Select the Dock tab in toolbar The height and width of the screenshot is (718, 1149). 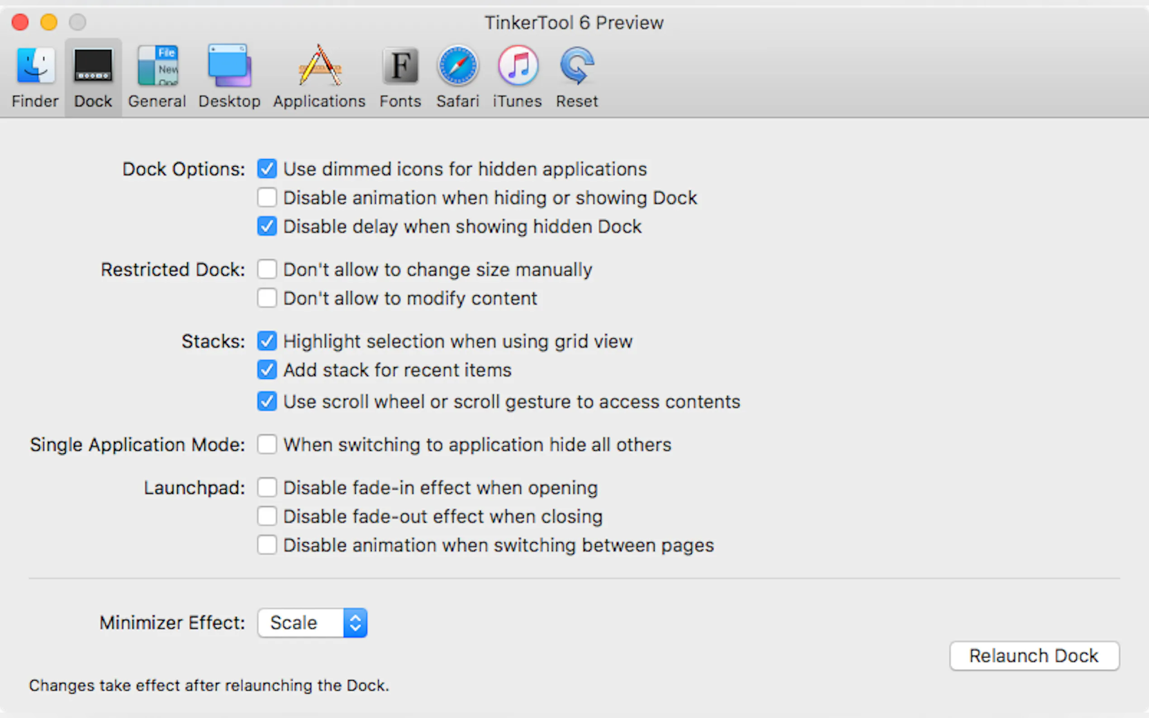[x=93, y=76]
